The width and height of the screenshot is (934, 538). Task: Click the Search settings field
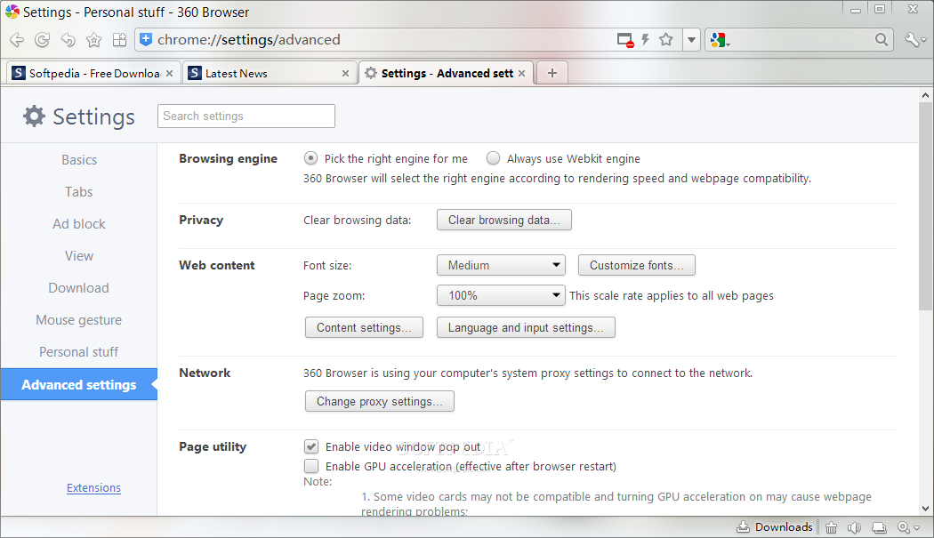click(246, 116)
